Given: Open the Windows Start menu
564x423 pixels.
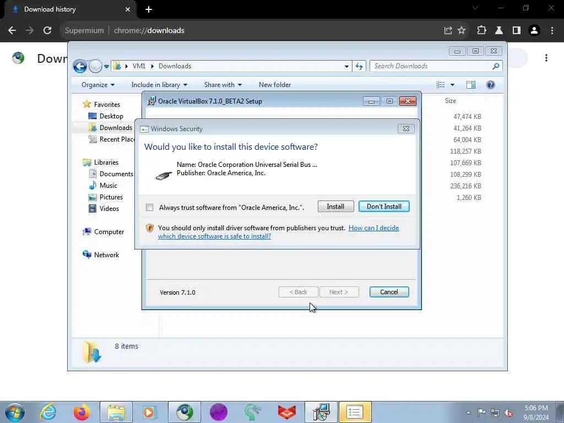Looking at the screenshot, I should (x=14, y=412).
